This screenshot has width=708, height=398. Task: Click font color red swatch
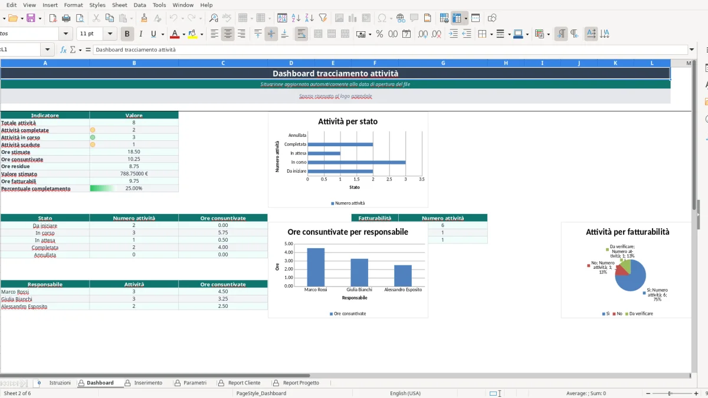(174, 34)
